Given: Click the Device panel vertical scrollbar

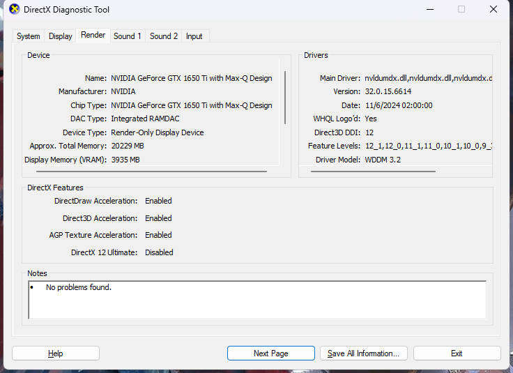Looking at the screenshot, I should (x=284, y=98).
